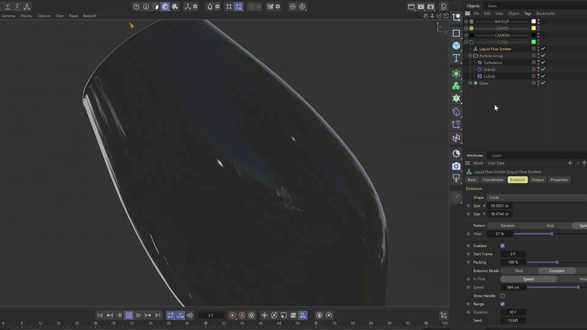Toggle timeline sound icon
587x330 pixels.
190,316
